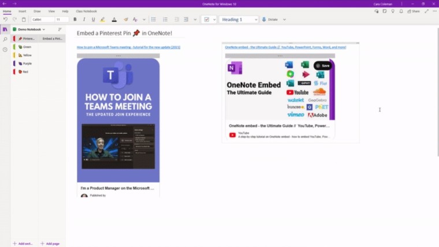Click the sort pages icon
The image size is (439, 247).
point(59,29)
